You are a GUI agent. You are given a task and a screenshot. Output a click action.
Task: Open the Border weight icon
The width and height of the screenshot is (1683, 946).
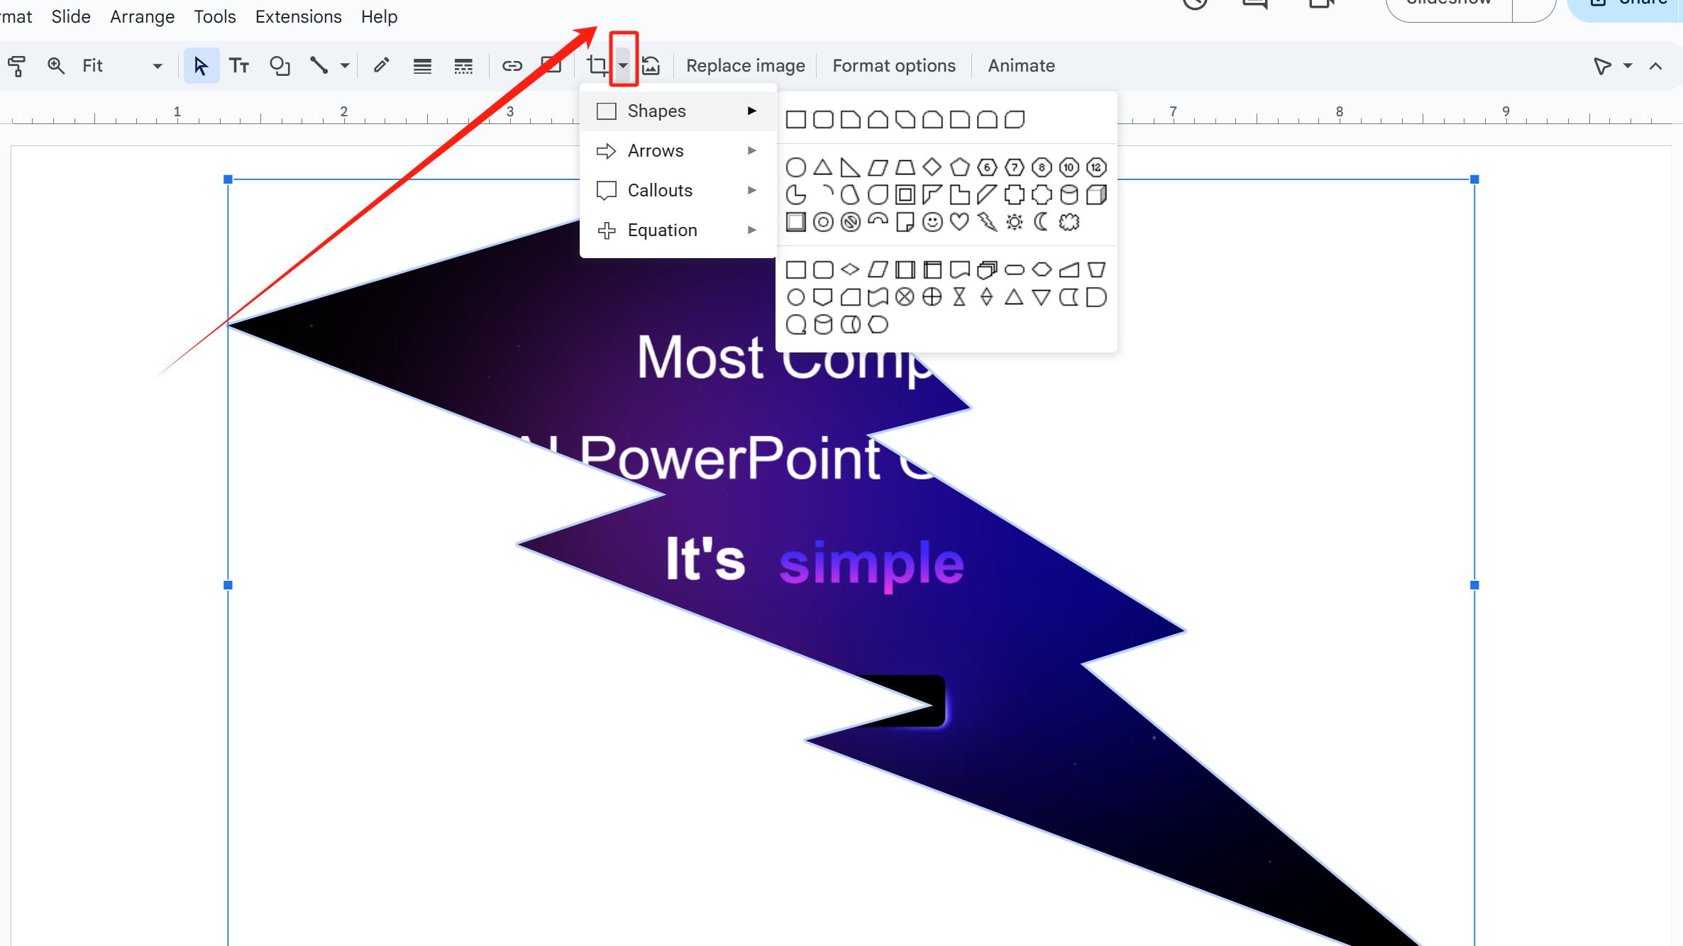pyautogui.click(x=422, y=66)
